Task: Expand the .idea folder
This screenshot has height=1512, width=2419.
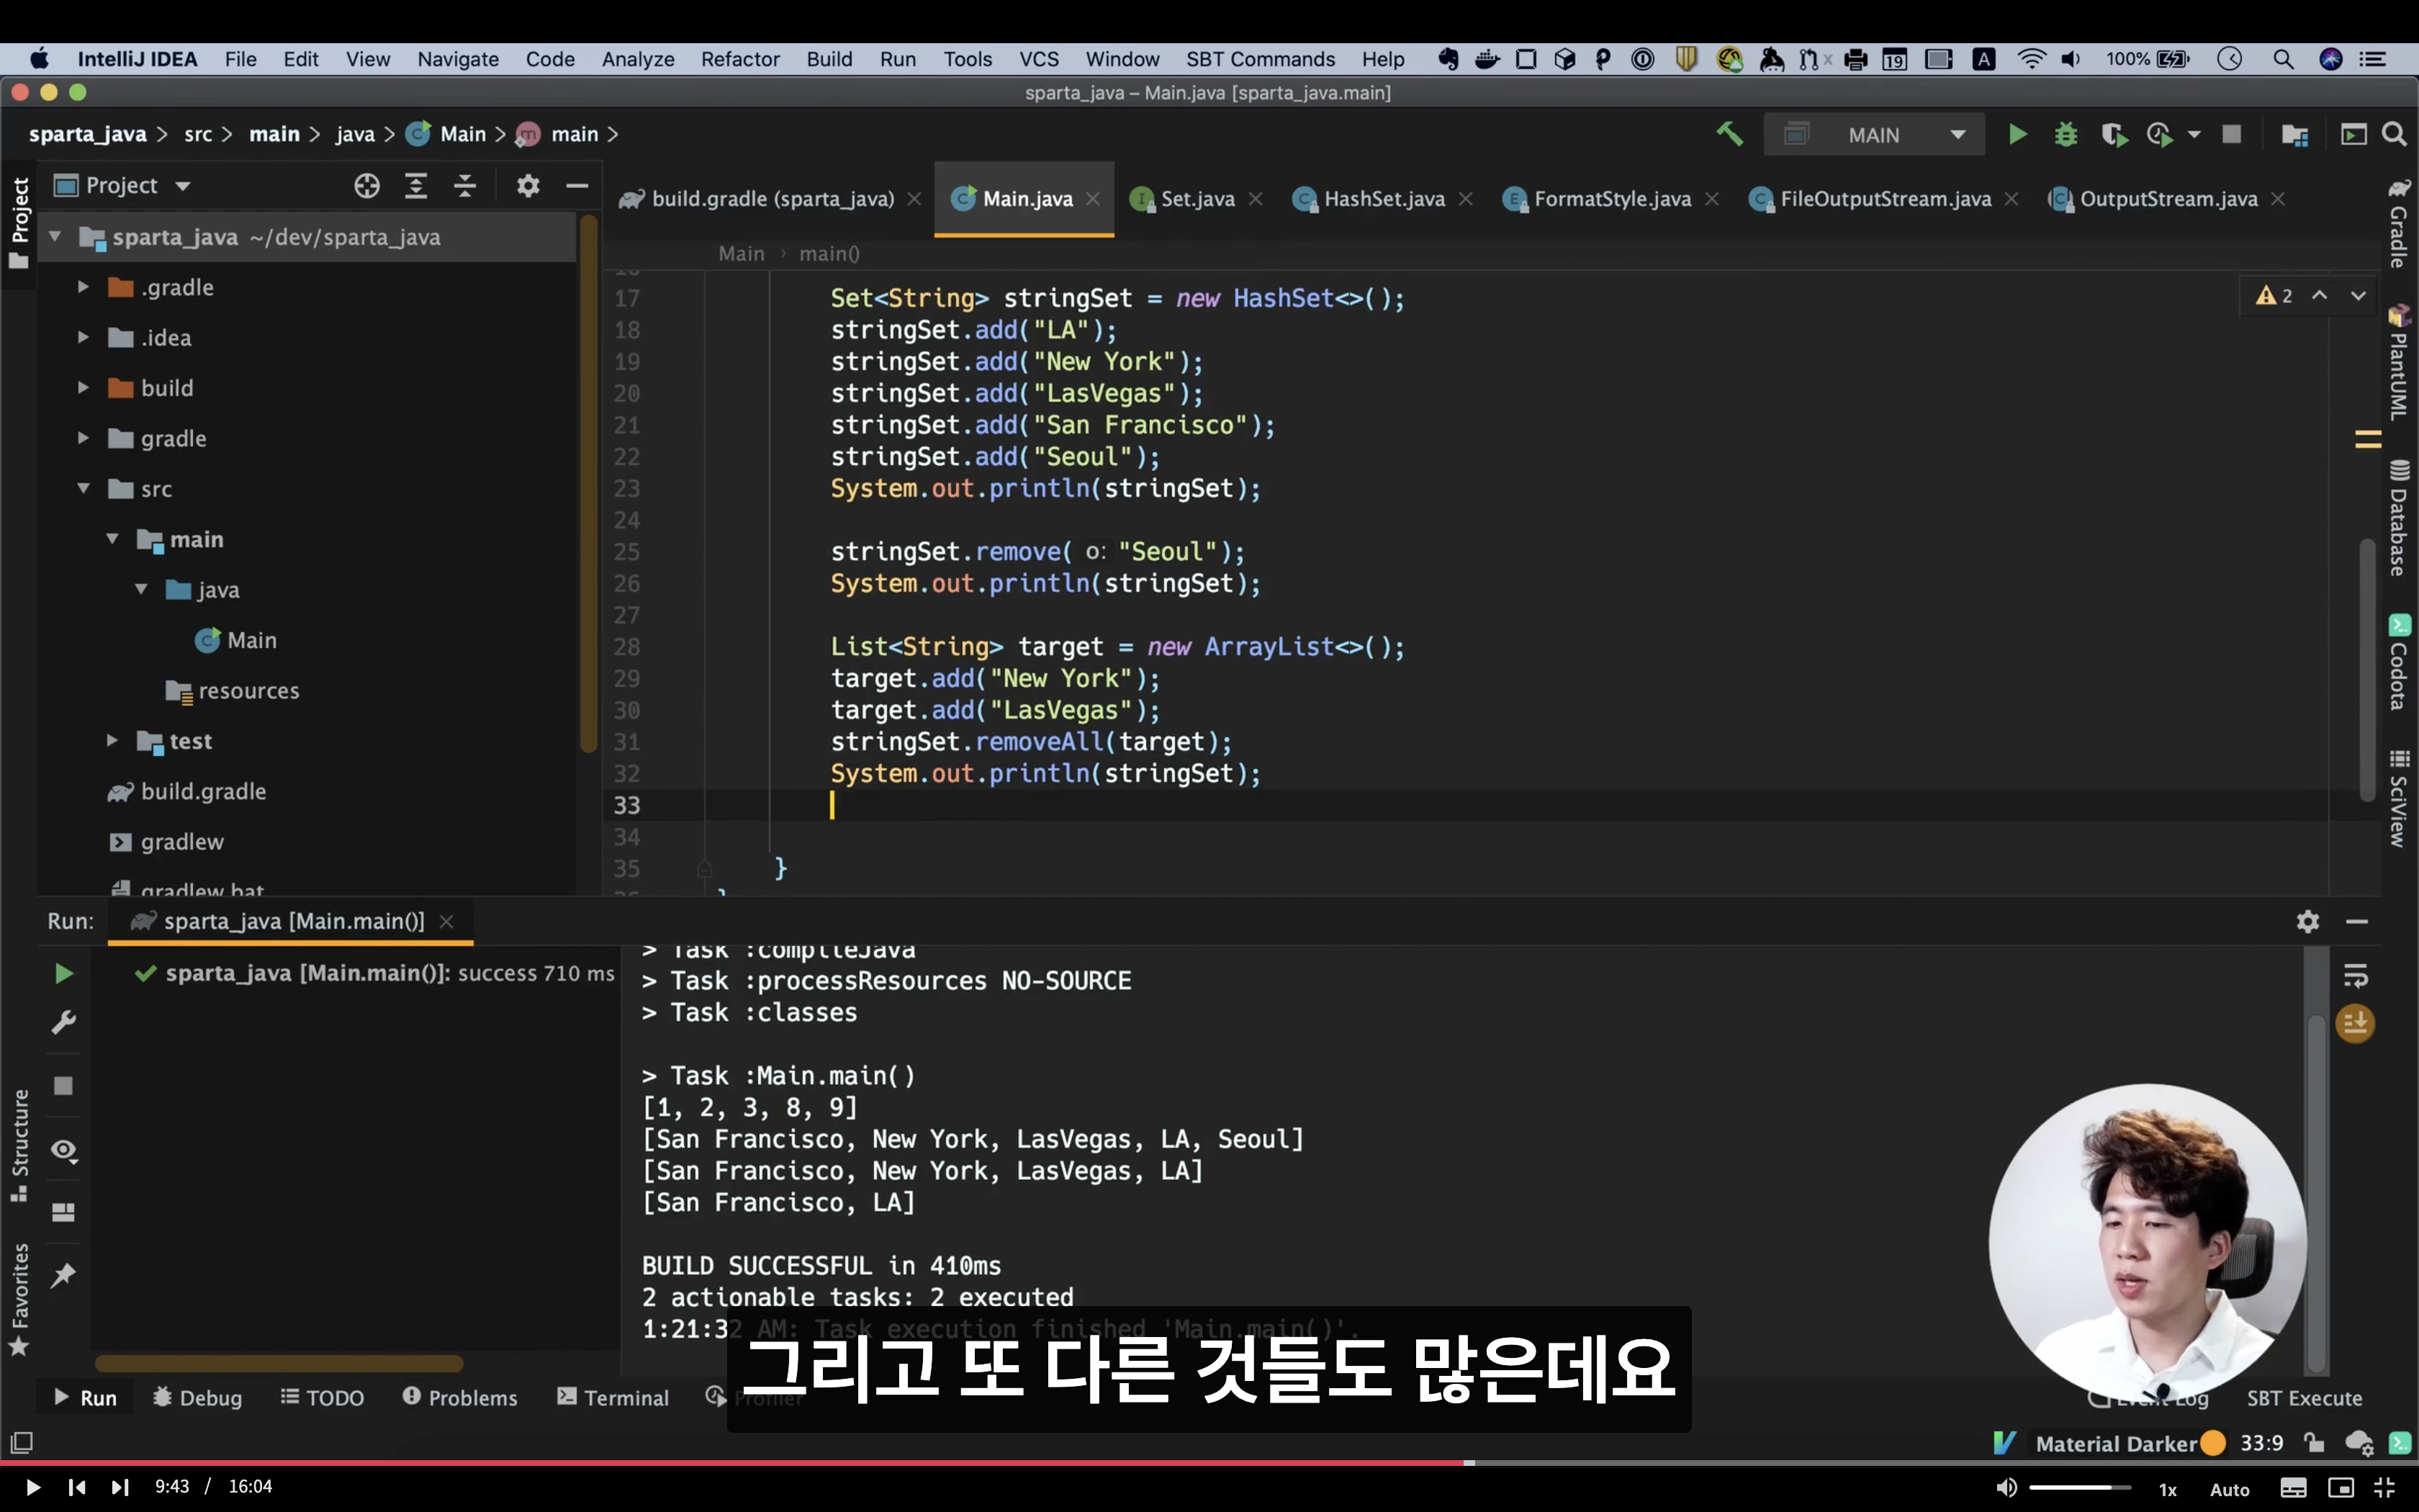Action: [84, 338]
